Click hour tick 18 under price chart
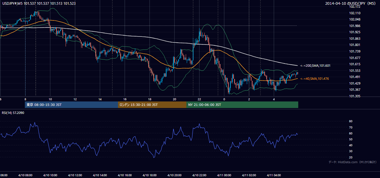 [x=150, y=99]
